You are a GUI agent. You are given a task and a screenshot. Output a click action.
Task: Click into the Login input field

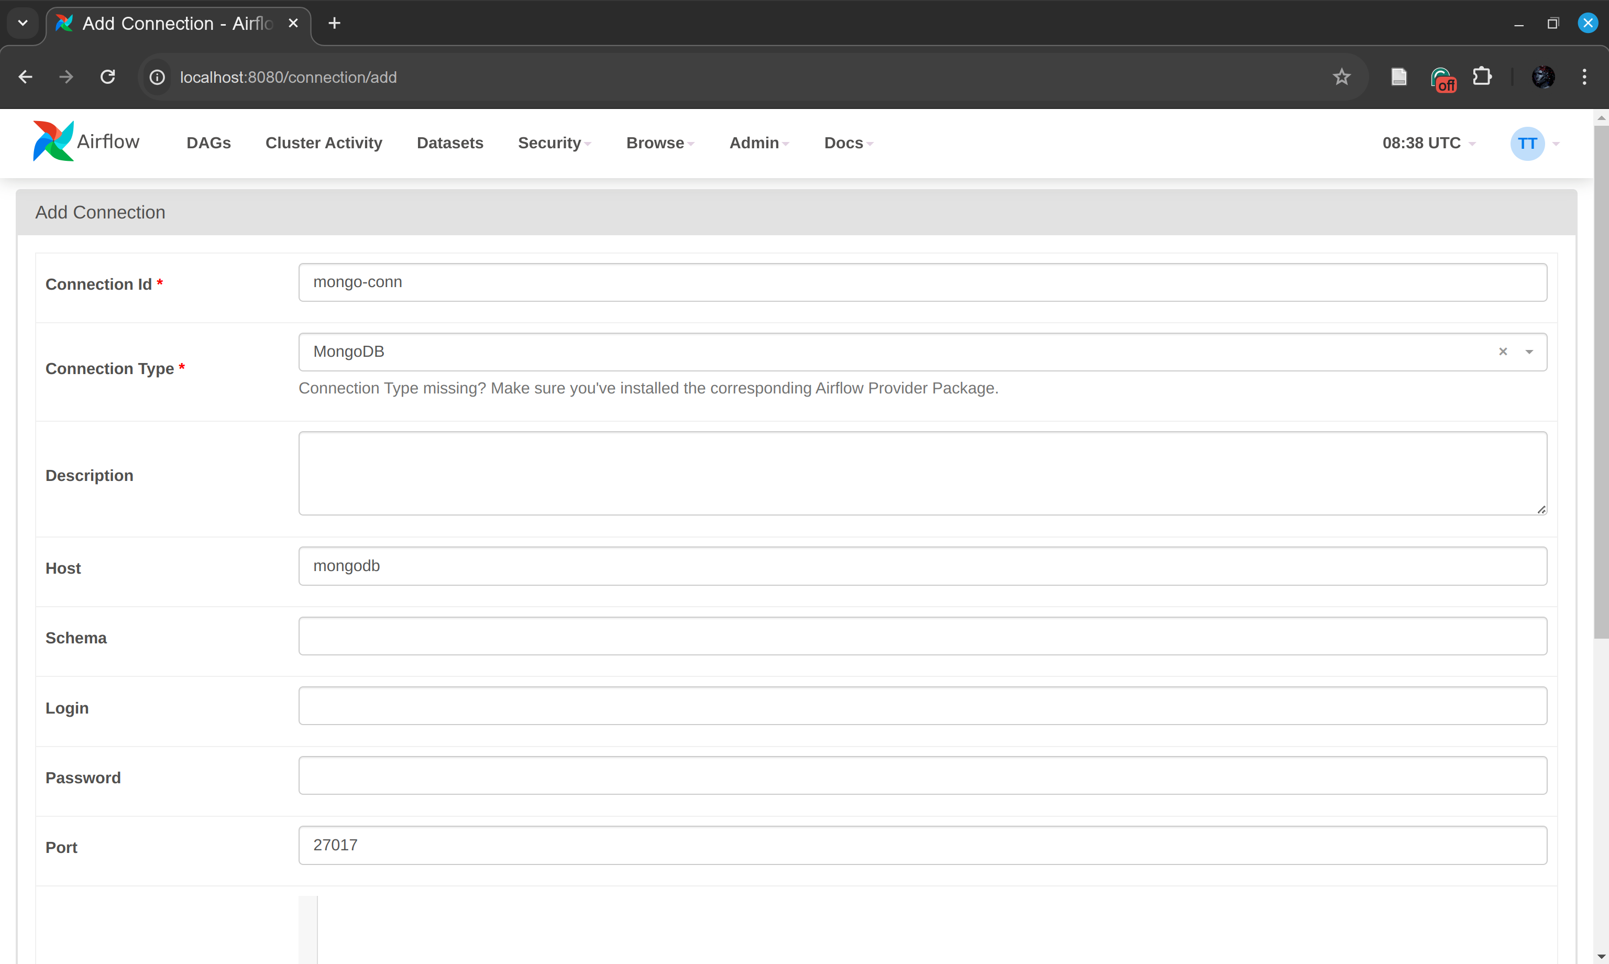(x=922, y=706)
